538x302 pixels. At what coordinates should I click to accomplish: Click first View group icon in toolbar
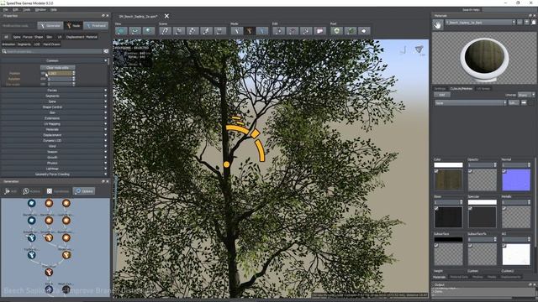click(121, 31)
